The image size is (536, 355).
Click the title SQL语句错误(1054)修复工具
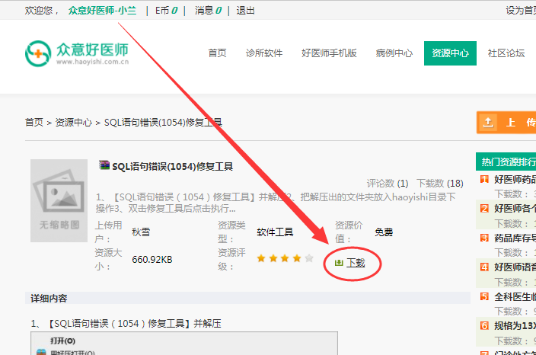coord(173,167)
